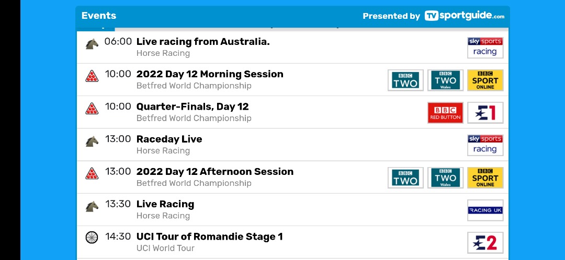Click snooker balls icon for Morning Session

click(x=92, y=77)
